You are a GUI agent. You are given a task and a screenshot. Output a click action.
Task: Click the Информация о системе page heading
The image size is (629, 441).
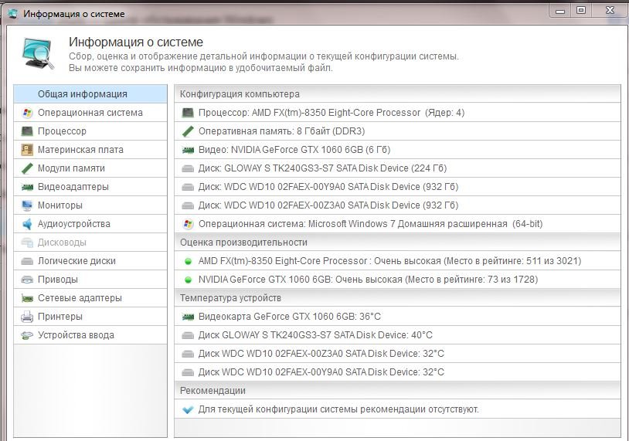(136, 42)
